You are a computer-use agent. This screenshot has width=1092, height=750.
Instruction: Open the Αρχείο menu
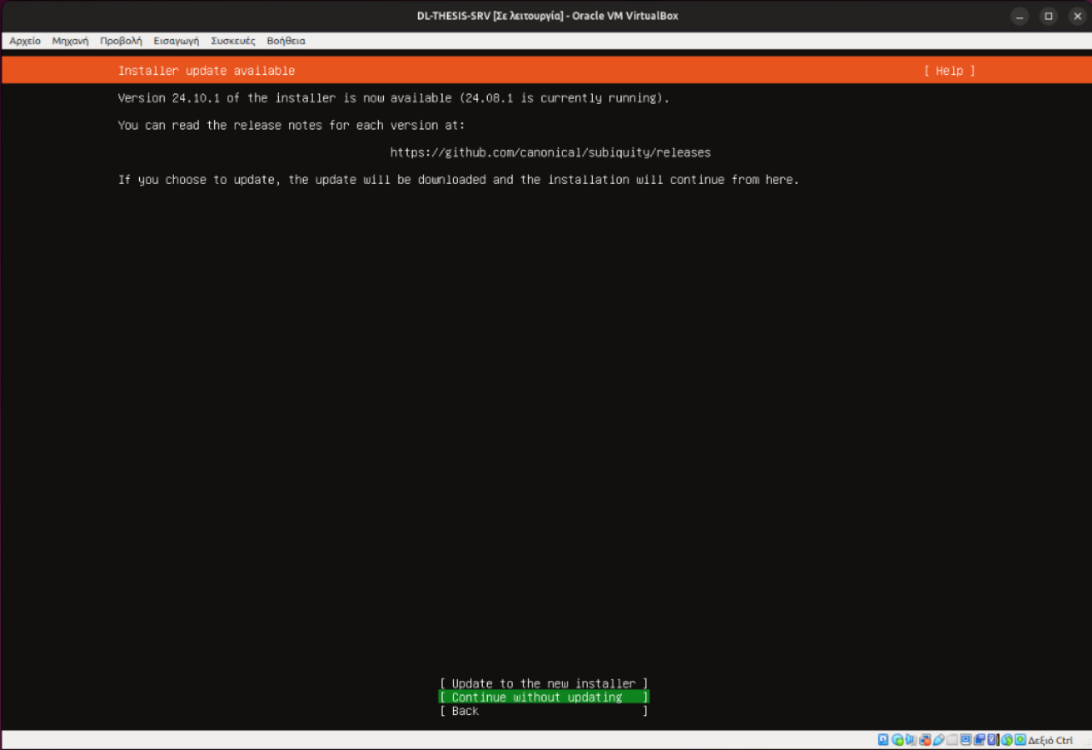point(25,41)
